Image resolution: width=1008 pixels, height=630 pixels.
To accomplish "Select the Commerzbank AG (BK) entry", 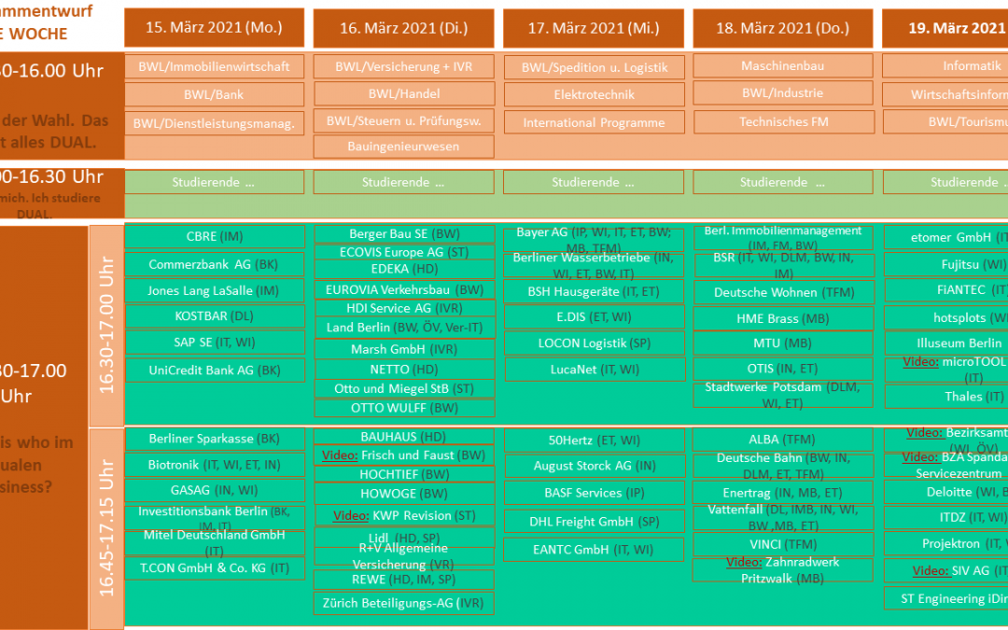I will (214, 265).
